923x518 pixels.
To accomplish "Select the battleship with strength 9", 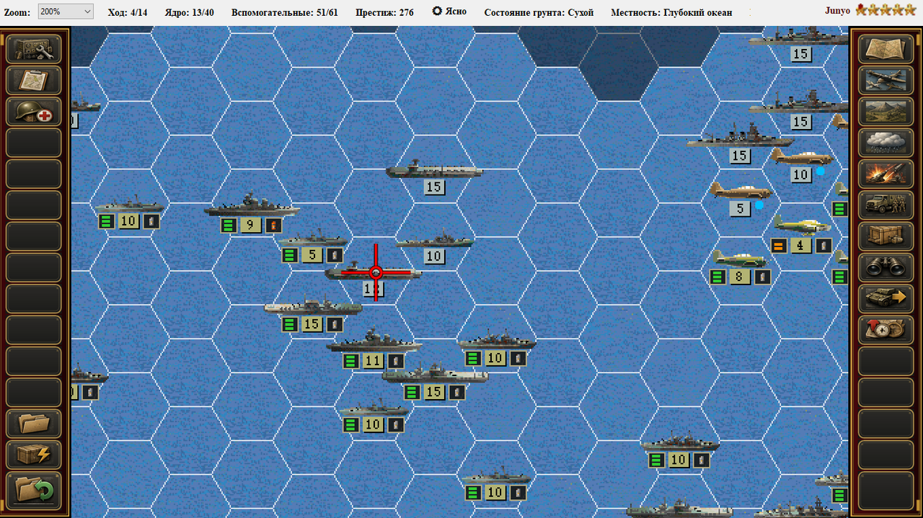I will pos(251,207).
